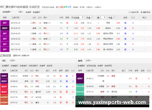Click the 盘路 header in Hertha recent table
The image size is (152, 110).
(x=143, y=70)
